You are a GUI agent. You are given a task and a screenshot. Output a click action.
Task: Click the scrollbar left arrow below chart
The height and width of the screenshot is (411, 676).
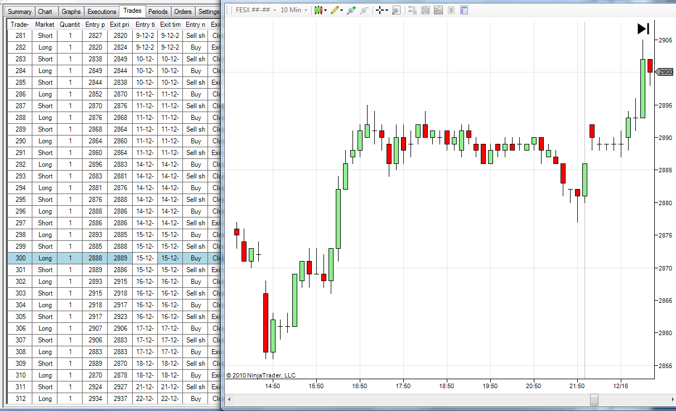[230, 399]
